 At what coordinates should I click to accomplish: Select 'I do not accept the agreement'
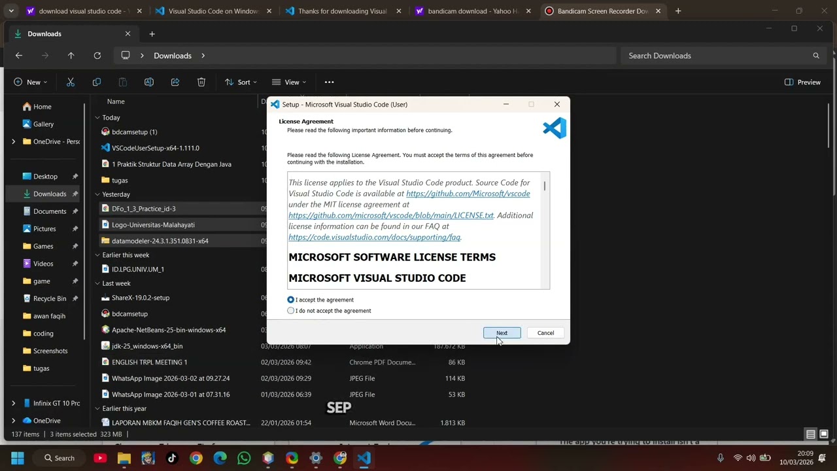coord(291,311)
